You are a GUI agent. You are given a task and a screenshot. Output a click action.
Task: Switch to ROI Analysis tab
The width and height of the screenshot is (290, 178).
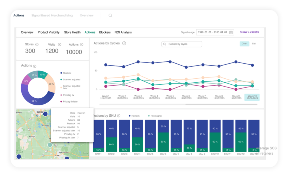click(x=123, y=32)
